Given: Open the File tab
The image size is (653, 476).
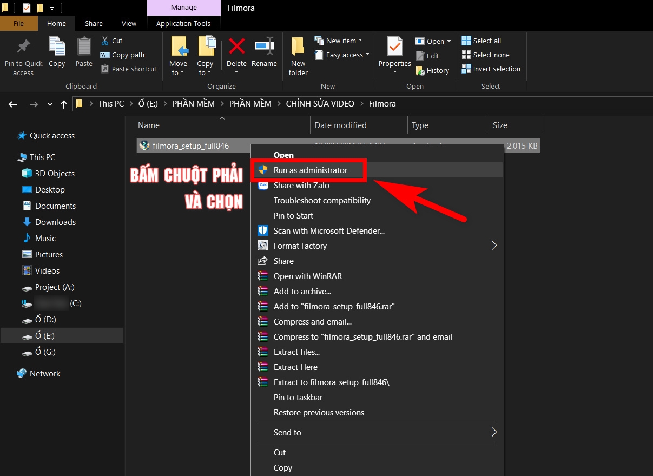Looking at the screenshot, I should pyautogui.click(x=19, y=23).
